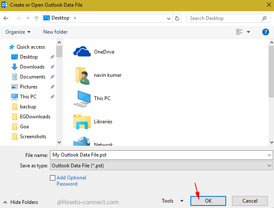Open the Organize menu
274x208 pixels.
click(x=18, y=32)
